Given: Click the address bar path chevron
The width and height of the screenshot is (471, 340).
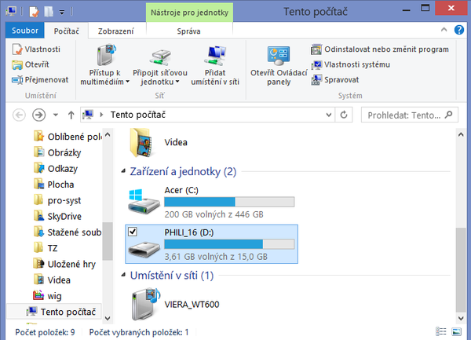Looking at the screenshot, I should 101,115.
